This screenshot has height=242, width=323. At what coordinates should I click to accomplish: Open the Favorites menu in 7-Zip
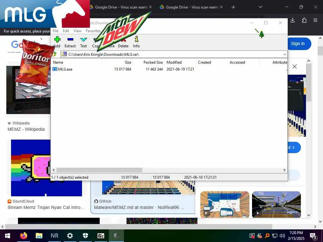(93, 31)
